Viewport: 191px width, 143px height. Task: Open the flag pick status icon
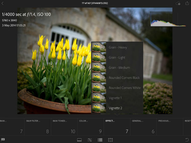pyautogui.click(x=3, y=140)
